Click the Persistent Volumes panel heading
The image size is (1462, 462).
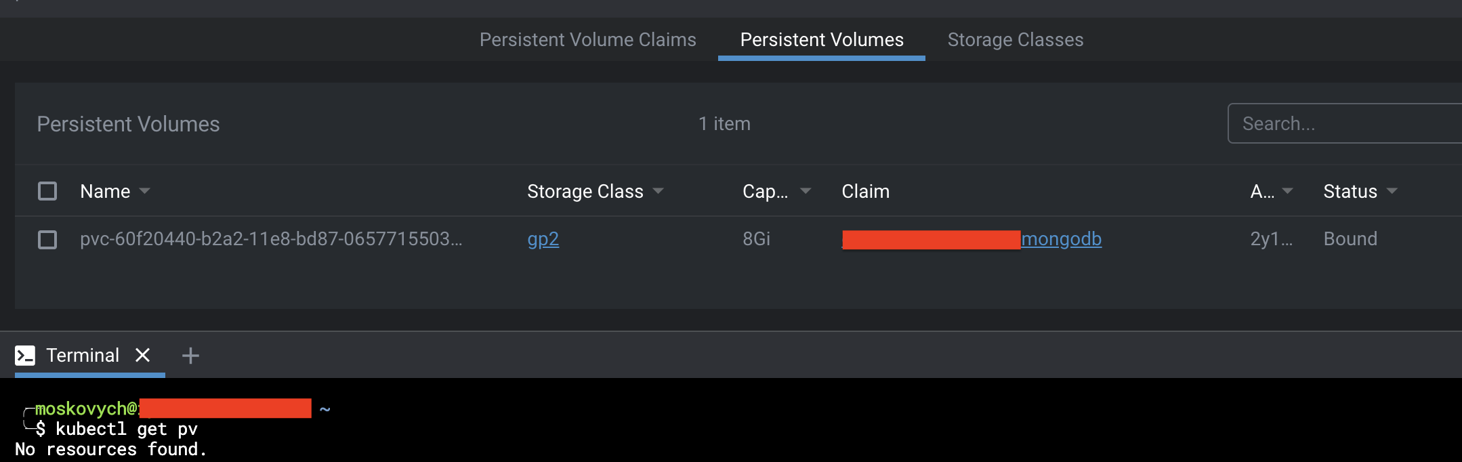tap(128, 123)
